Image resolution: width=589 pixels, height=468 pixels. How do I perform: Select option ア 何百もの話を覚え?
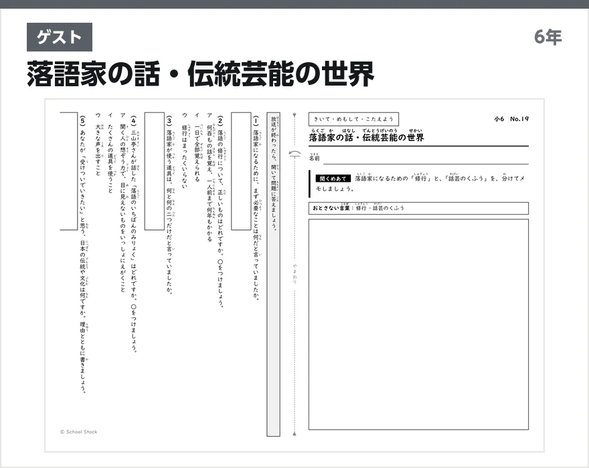point(209,177)
